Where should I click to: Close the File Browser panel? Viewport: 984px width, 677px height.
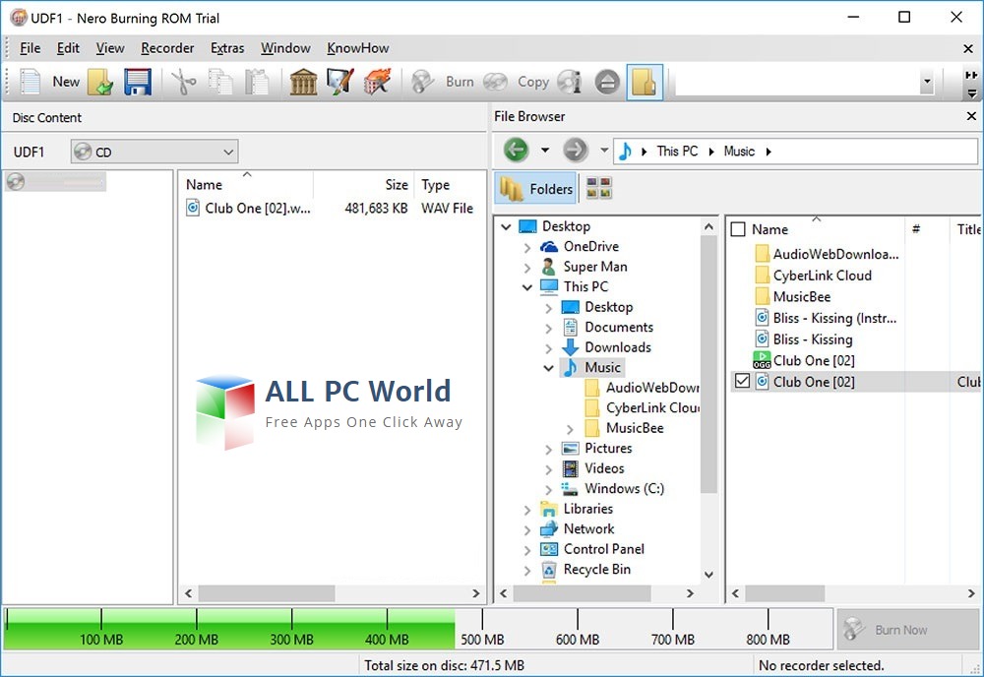pyautogui.click(x=971, y=116)
